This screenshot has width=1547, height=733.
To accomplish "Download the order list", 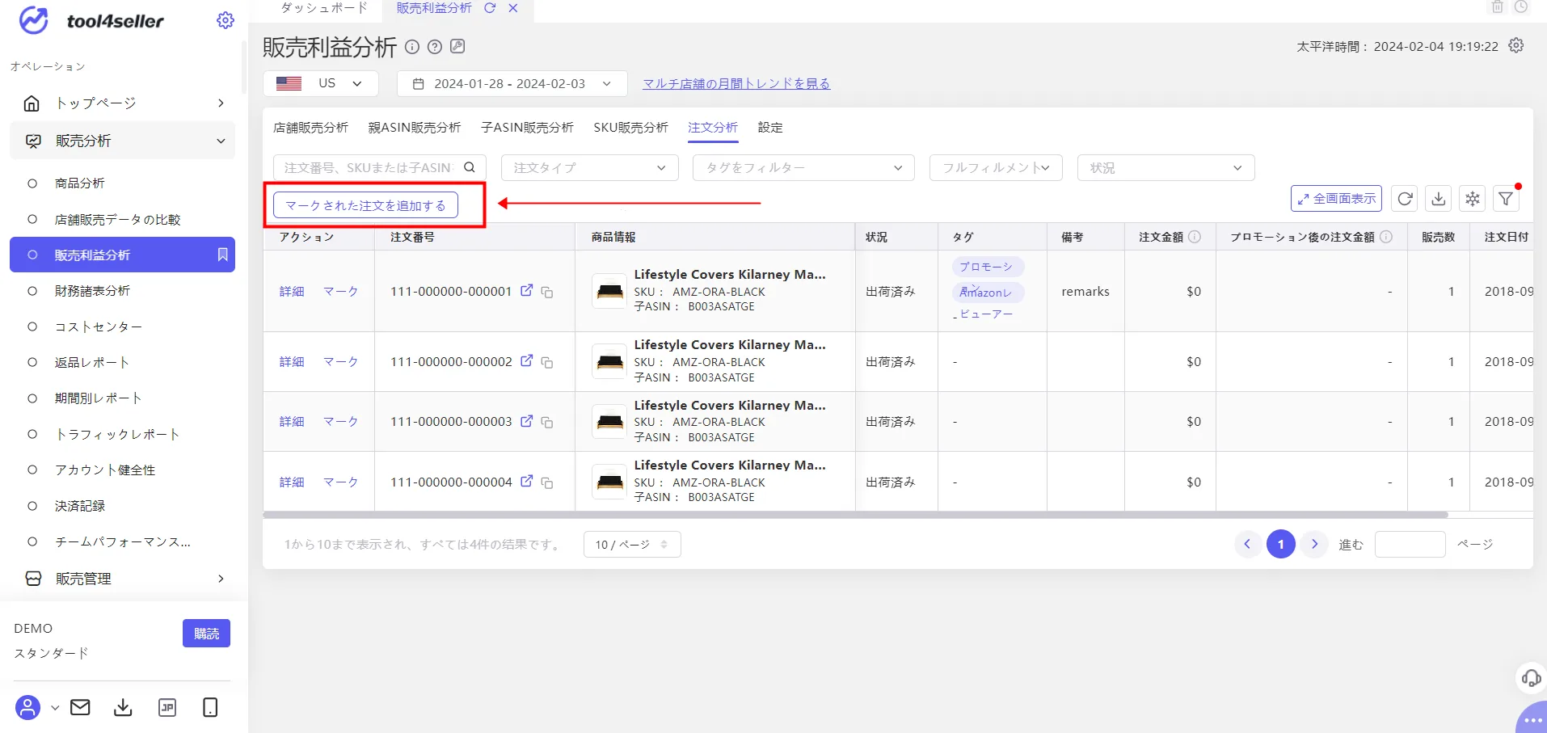I will pos(1439,198).
